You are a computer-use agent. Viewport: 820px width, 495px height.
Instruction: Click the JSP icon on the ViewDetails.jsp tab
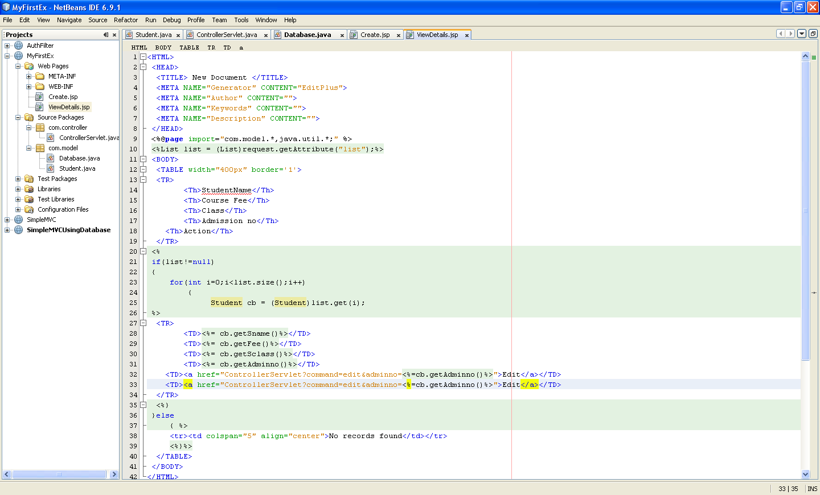click(409, 34)
